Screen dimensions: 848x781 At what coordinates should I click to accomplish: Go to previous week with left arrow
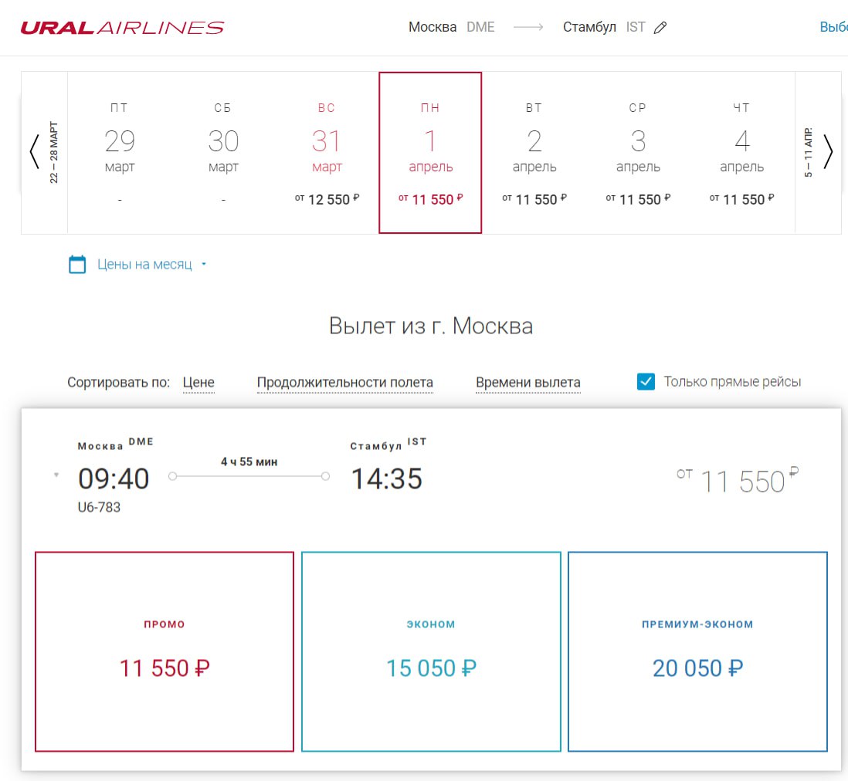tap(34, 152)
